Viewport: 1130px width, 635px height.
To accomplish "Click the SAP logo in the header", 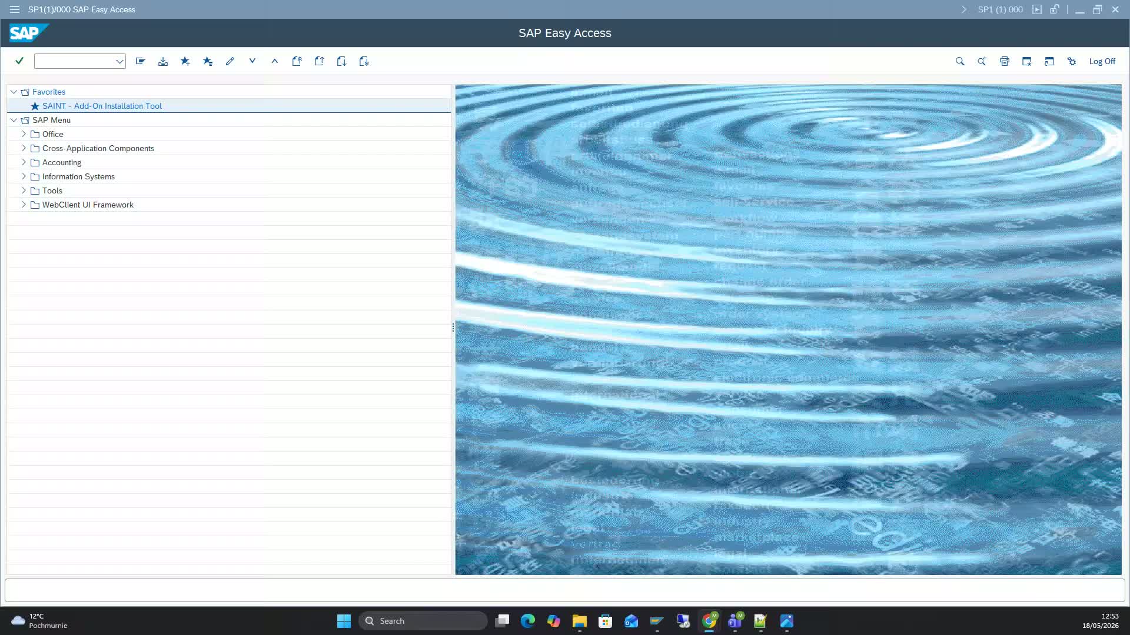I will tap(29, 33).
